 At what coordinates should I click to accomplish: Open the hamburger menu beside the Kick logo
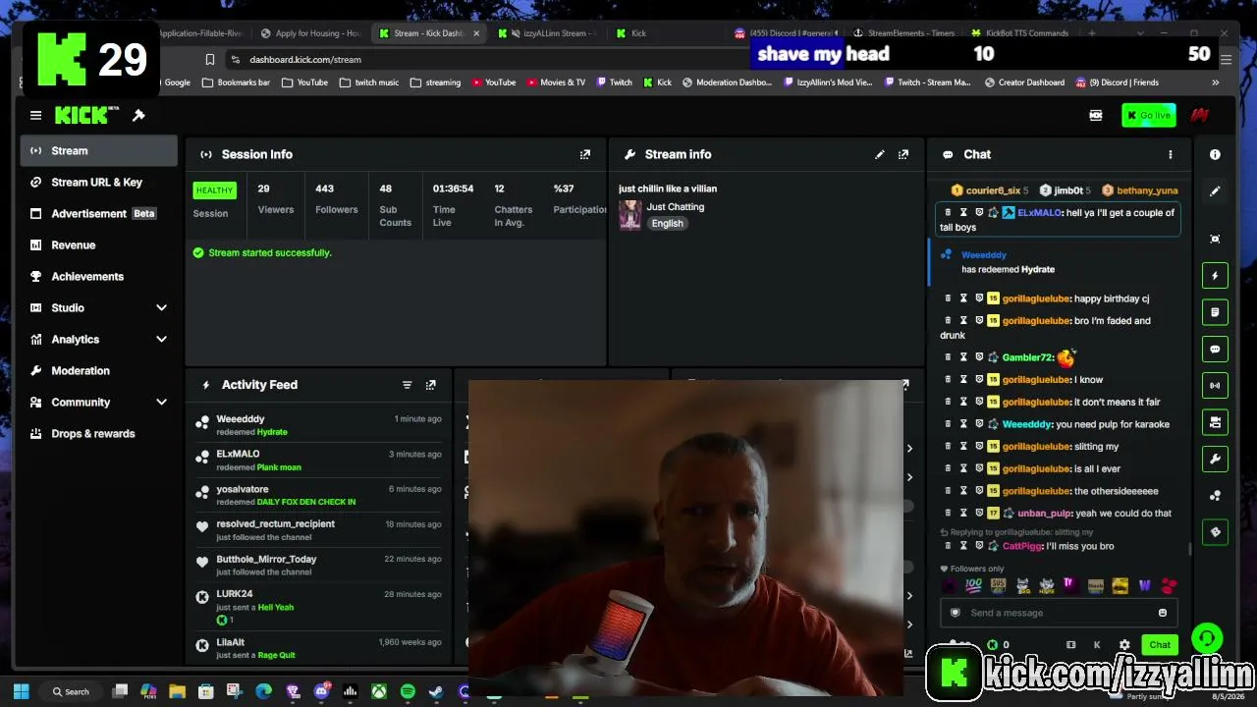point(35,115)
